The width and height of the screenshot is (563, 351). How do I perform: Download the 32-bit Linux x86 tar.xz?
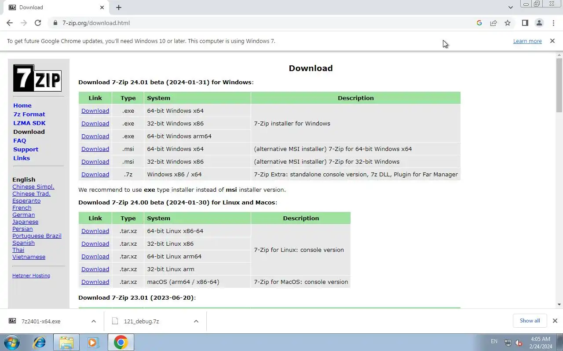coord(95,244)
